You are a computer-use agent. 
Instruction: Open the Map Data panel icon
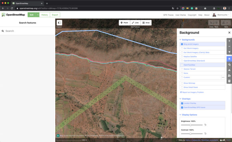click(x=229, y=64)
